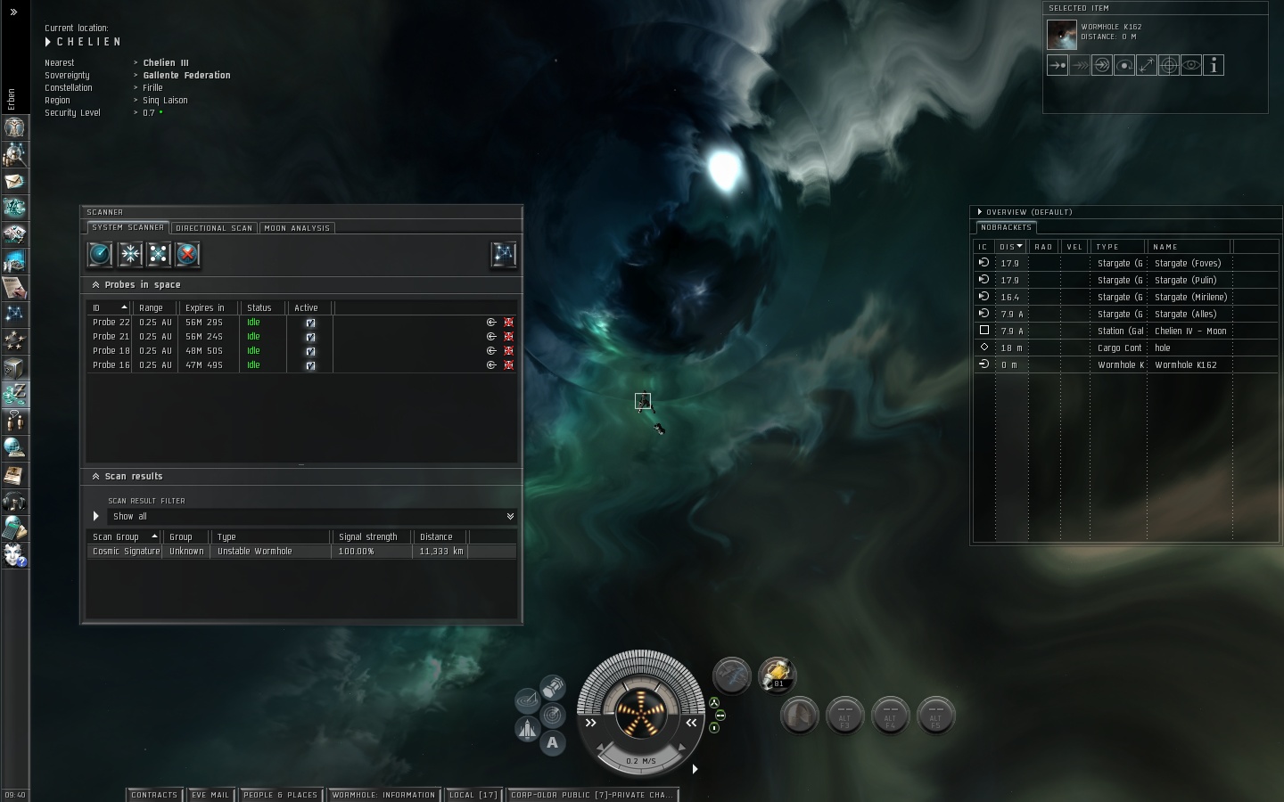Expand the Neocom sidebar with double chevron
Screen dimensions: 1284x802
(x=13, y=12)
